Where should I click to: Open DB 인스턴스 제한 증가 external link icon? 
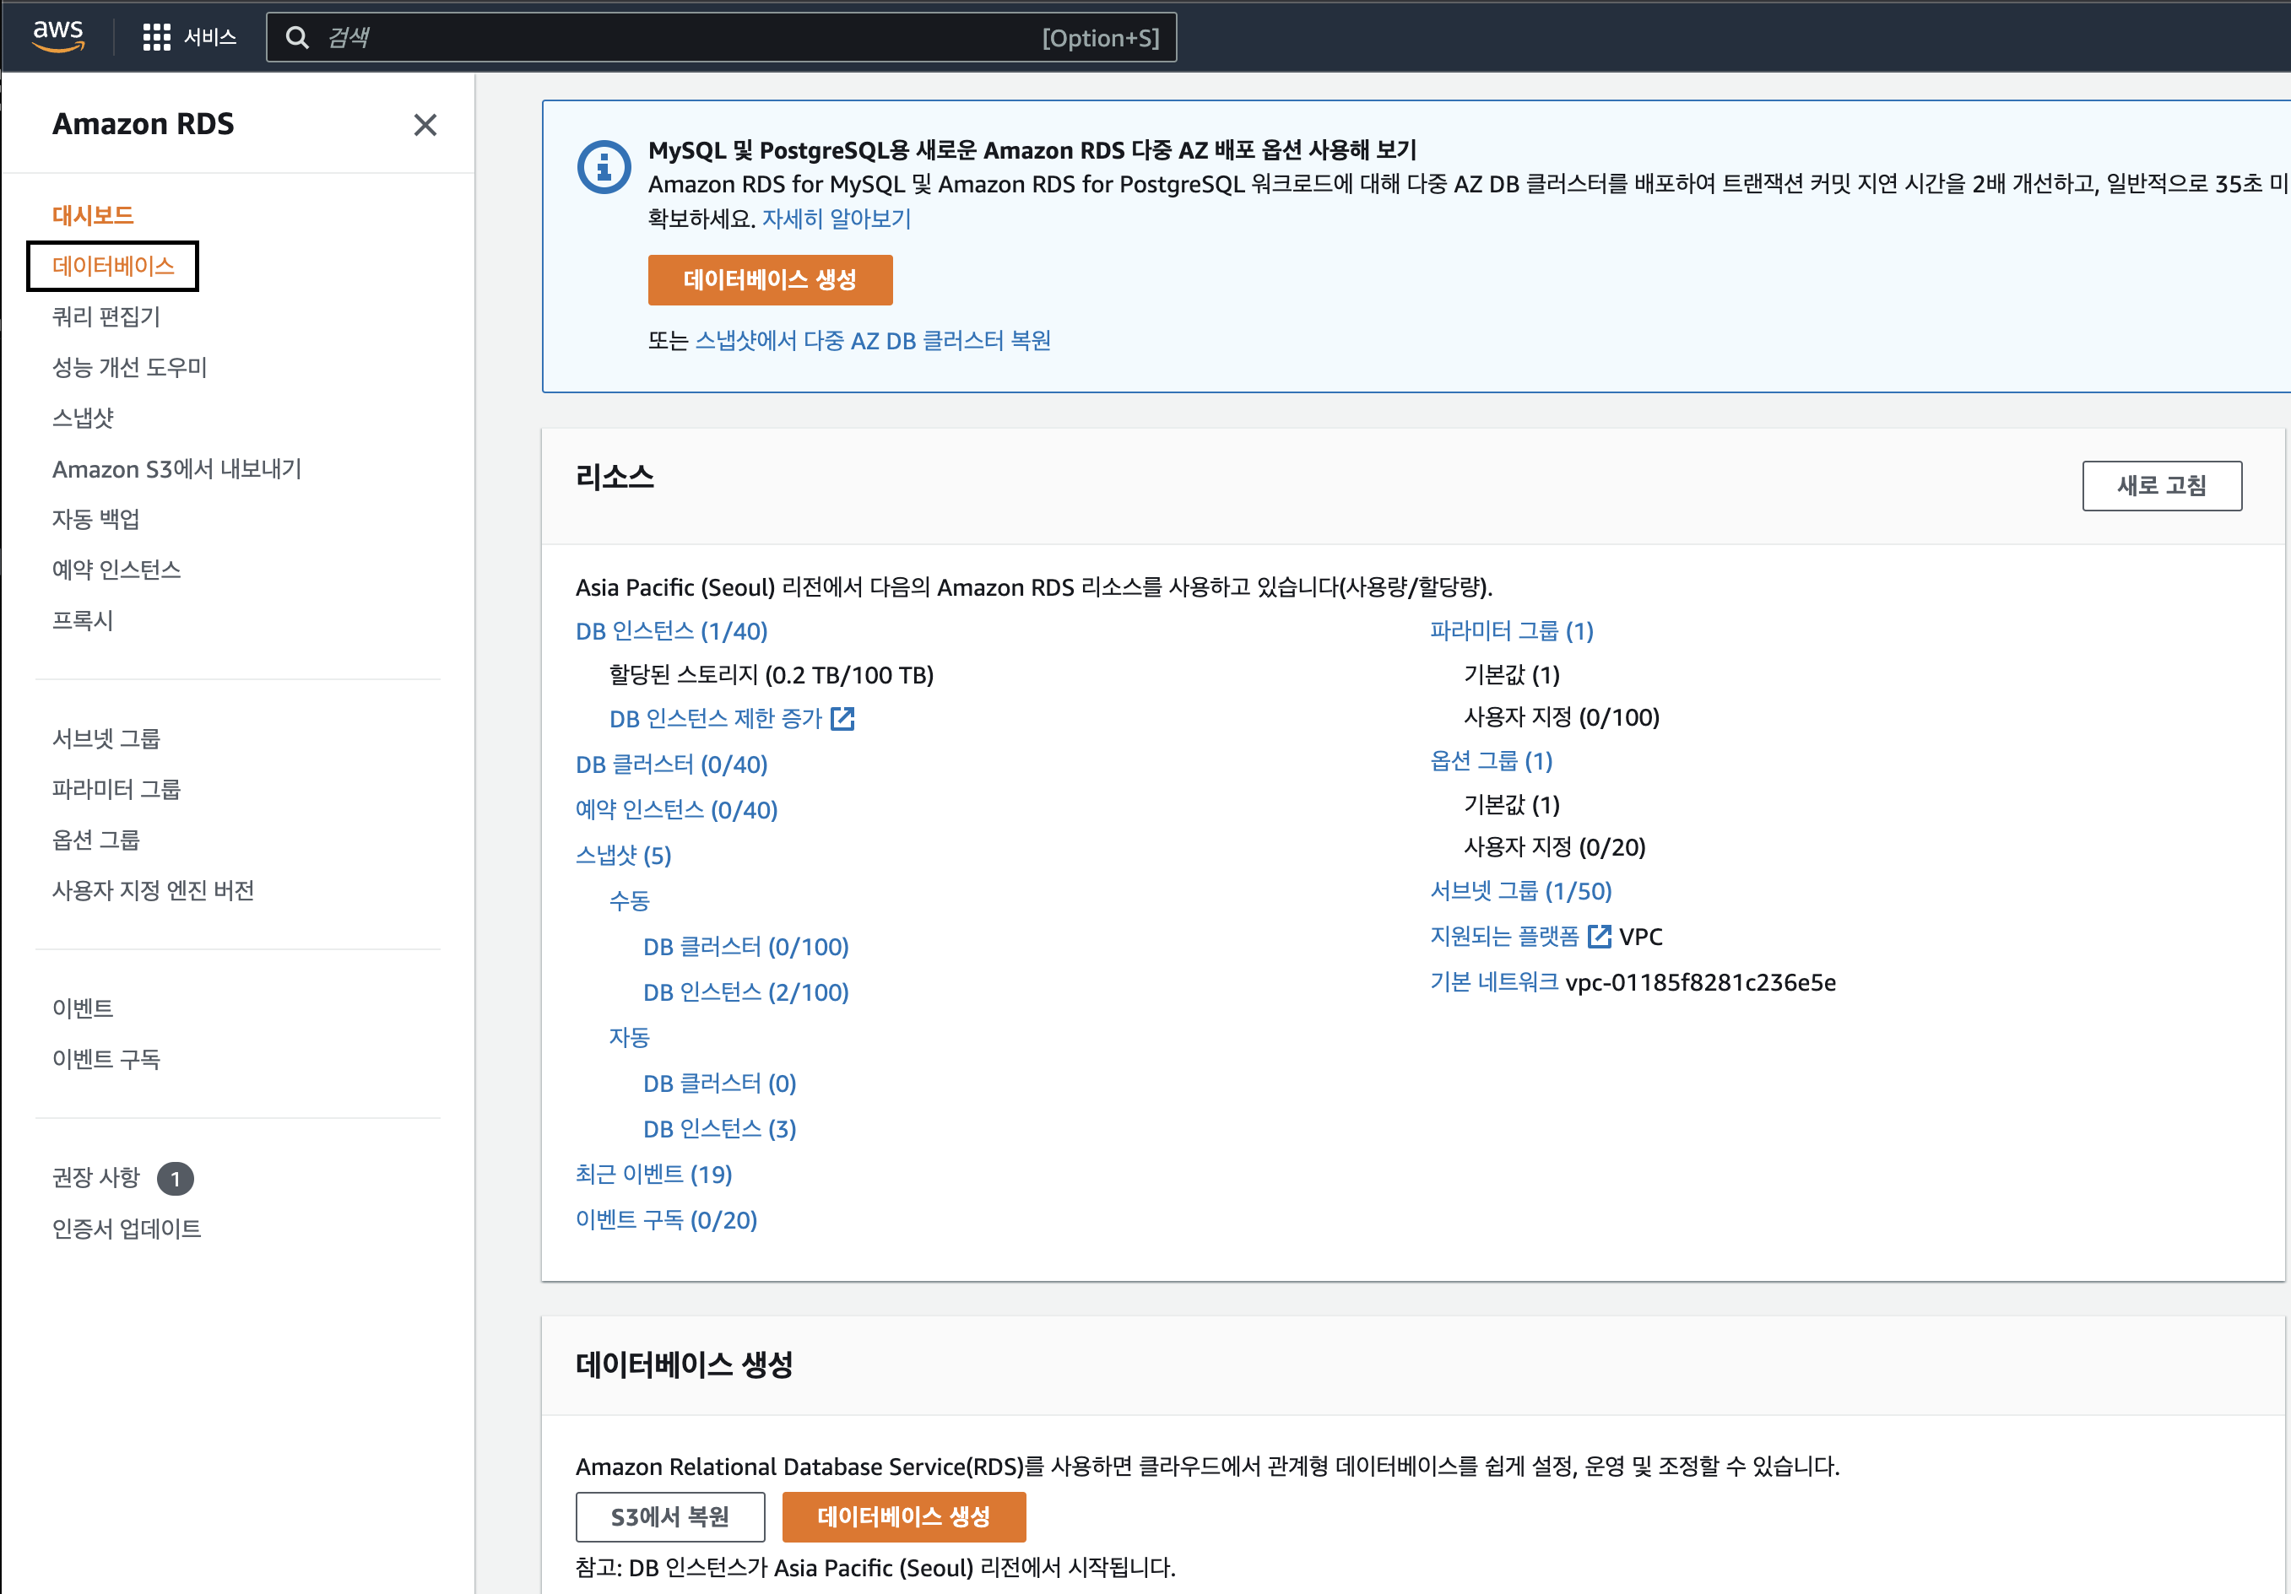pos(842,718)
